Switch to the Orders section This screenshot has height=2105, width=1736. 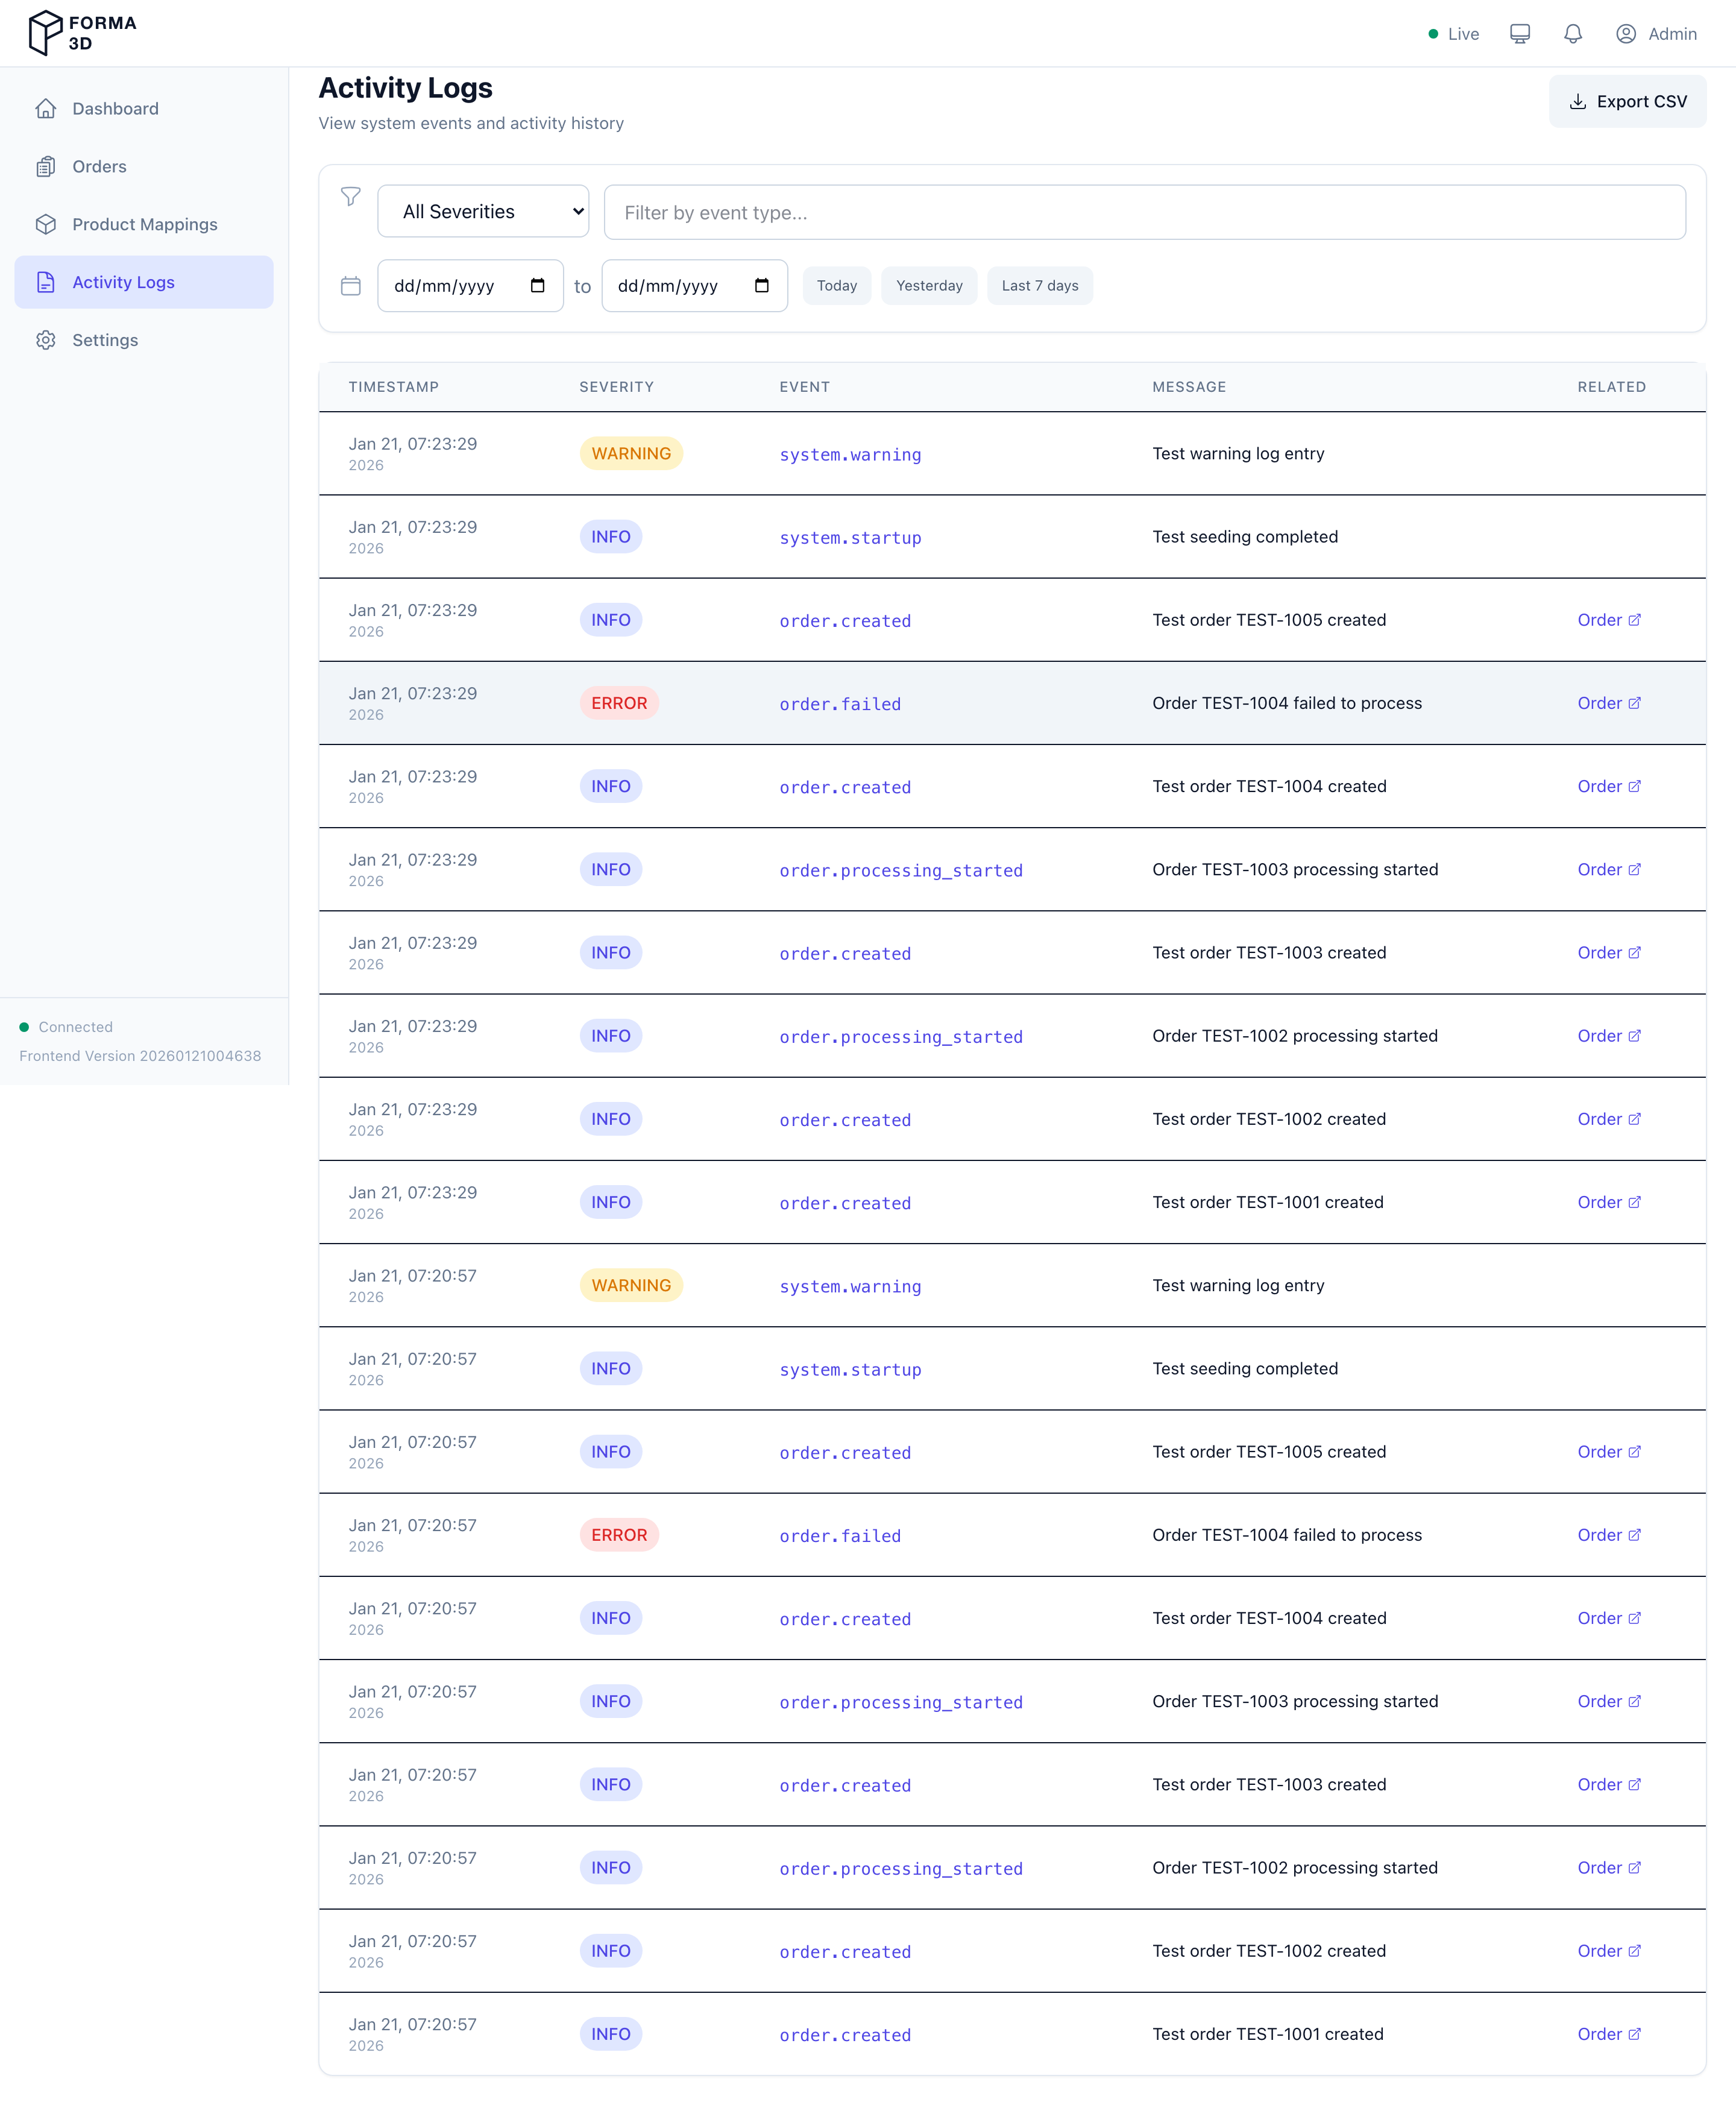click(99, 166)
